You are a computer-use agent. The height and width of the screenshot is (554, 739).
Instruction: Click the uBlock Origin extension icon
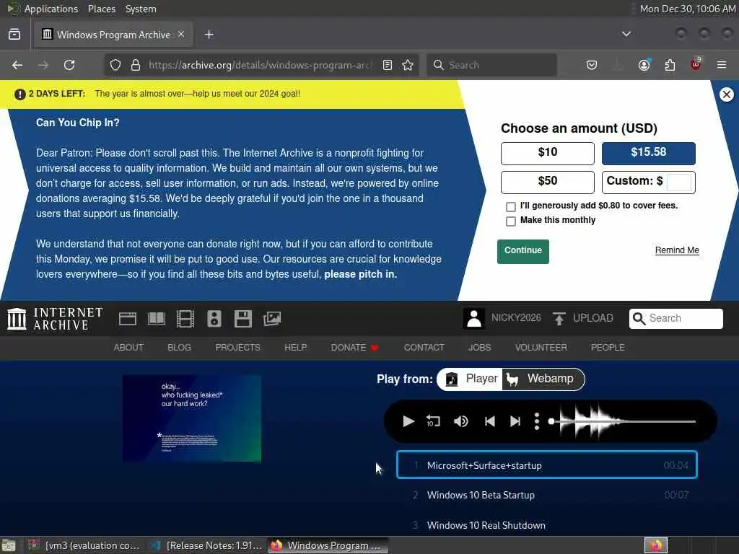[696, 64]
